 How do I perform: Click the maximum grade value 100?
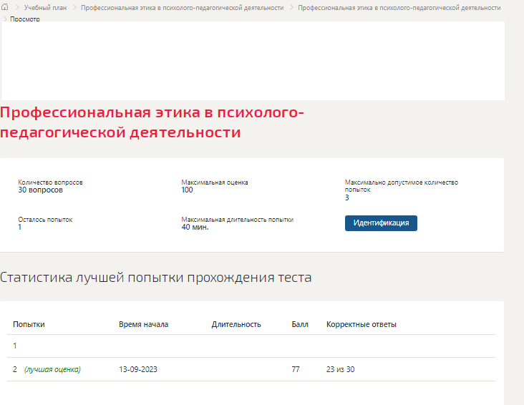point(187,190)
